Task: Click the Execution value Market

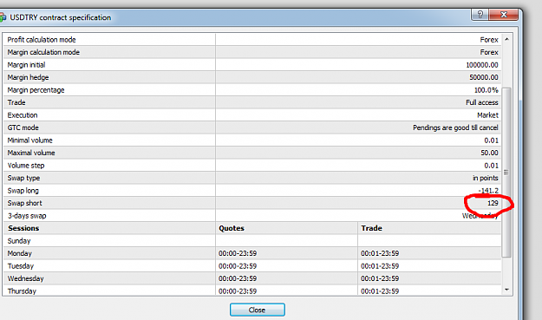Action: tap(487, 115)
